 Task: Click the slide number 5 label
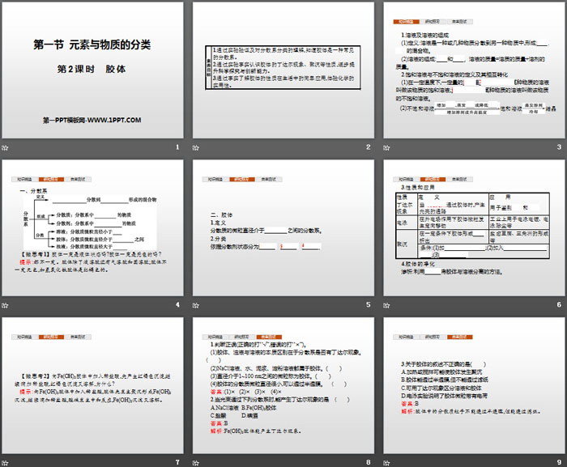click(368, 305)
